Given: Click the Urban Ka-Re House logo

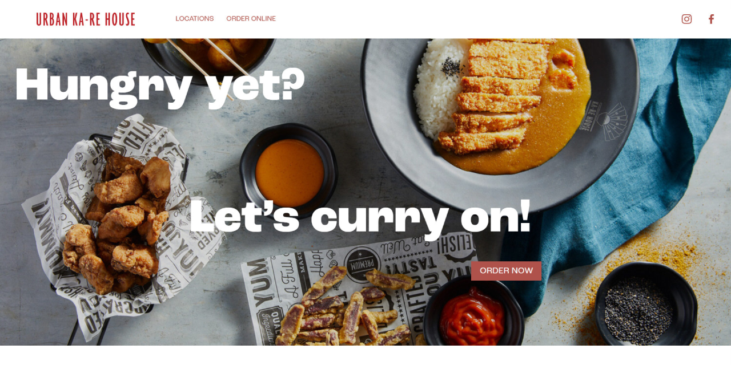Looking at the screenshot, I should tap(86, 19).
